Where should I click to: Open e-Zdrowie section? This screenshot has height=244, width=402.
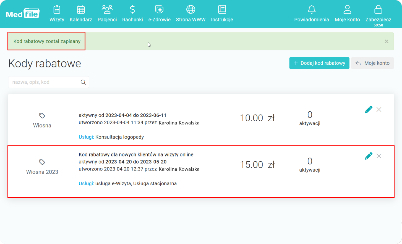[x=159, y=14]
